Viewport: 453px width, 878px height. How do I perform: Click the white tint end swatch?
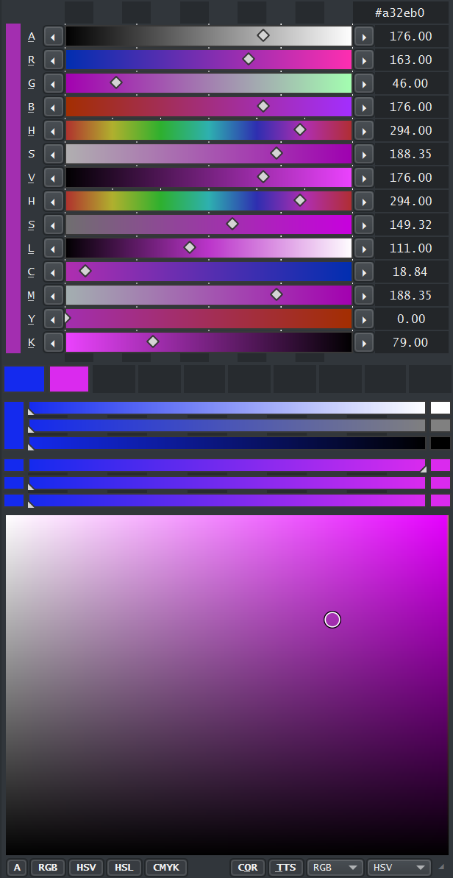440,408
